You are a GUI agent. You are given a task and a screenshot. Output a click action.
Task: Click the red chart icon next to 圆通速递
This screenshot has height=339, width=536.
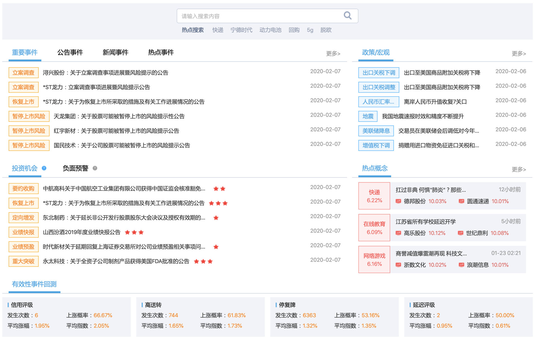coord(461,201)
